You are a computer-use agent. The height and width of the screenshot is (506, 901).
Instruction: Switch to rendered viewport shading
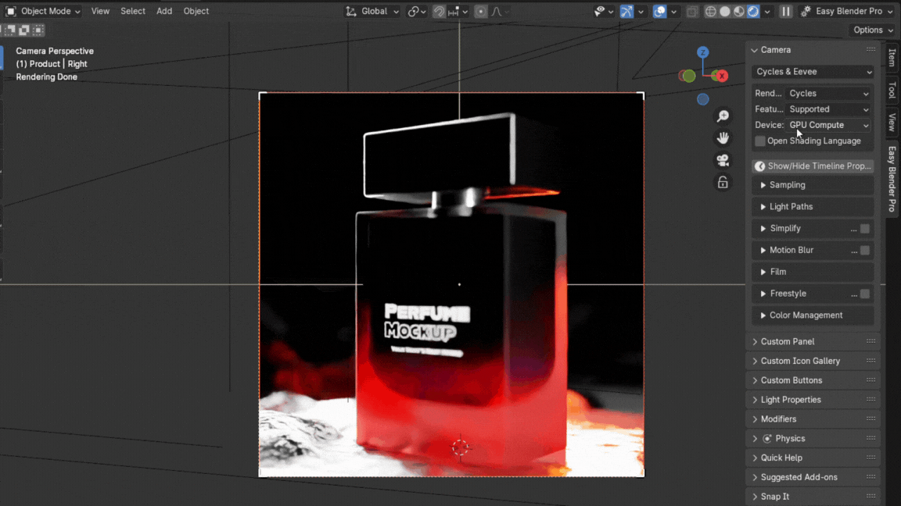click(752, 12)
